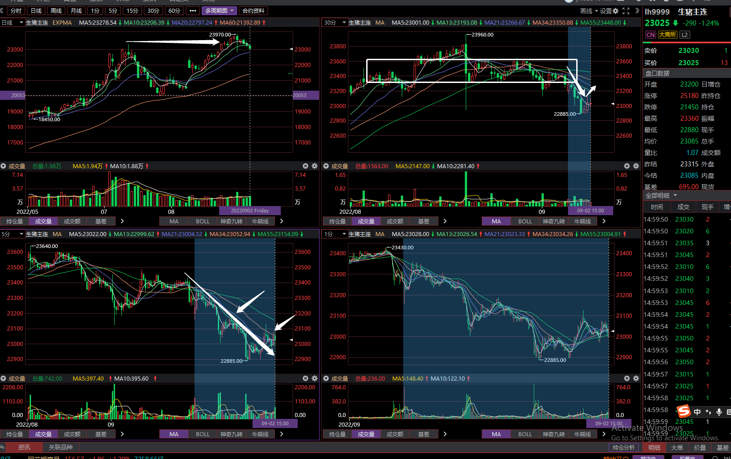Enable 牛熊线 indicator on the 5分 chart

(260, 434)
